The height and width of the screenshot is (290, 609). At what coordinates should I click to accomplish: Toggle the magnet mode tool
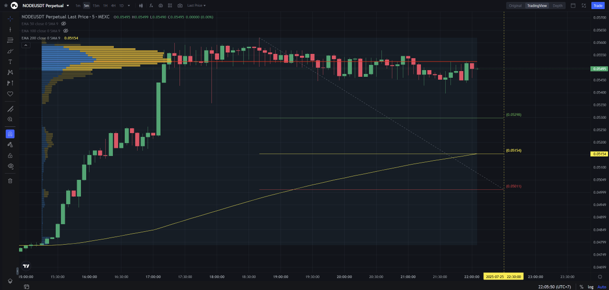pos(10,134)
